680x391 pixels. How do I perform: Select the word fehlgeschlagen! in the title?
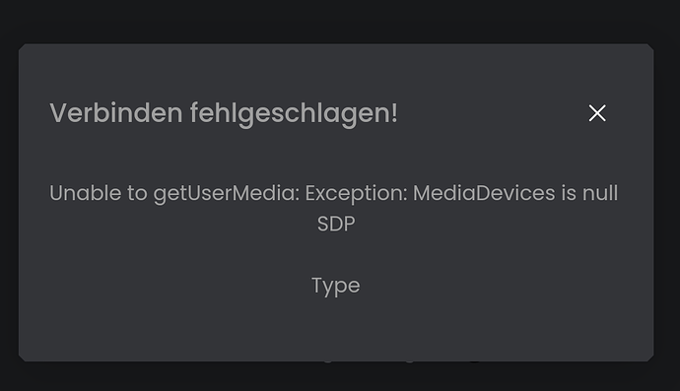click(294, 114)
